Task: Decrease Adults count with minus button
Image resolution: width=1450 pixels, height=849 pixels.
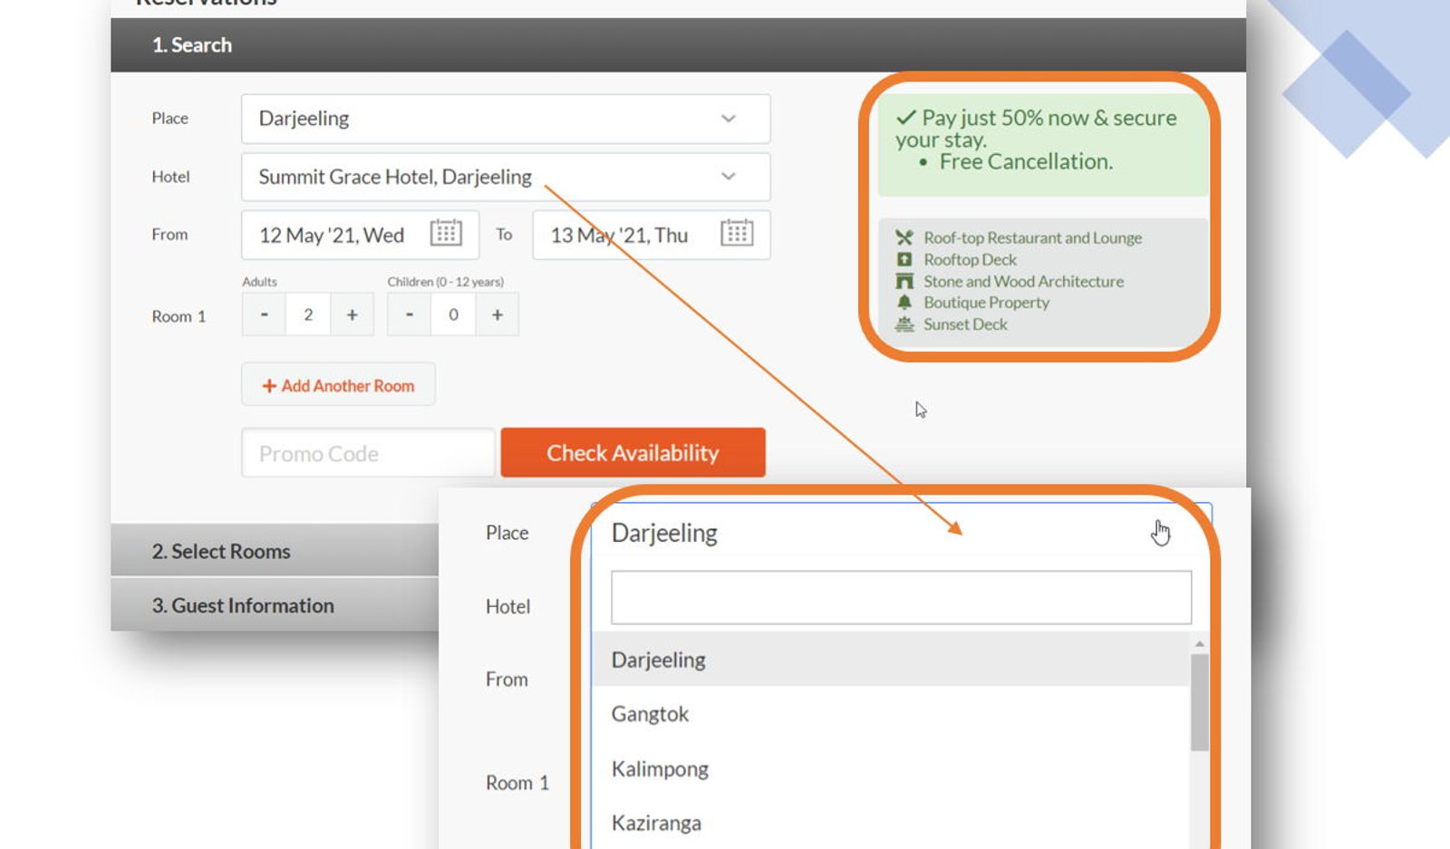Action: pos(264,314)
